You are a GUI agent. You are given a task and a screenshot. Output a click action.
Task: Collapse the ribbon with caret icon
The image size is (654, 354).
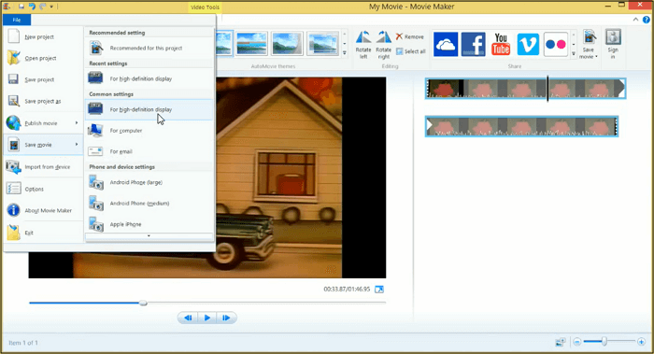[635, 20]
